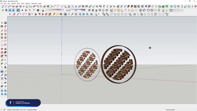Select Push/Pull in the left tool set
The image size is (197, 111).
coord(6,49)
